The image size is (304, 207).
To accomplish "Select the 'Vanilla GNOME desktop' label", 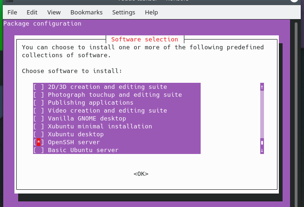I will click(x=87, y=119).
